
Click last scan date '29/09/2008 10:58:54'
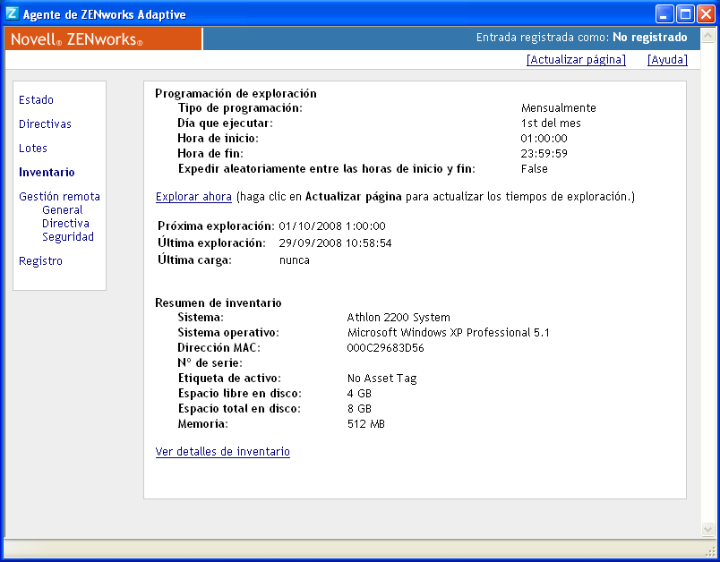(335, 243)
